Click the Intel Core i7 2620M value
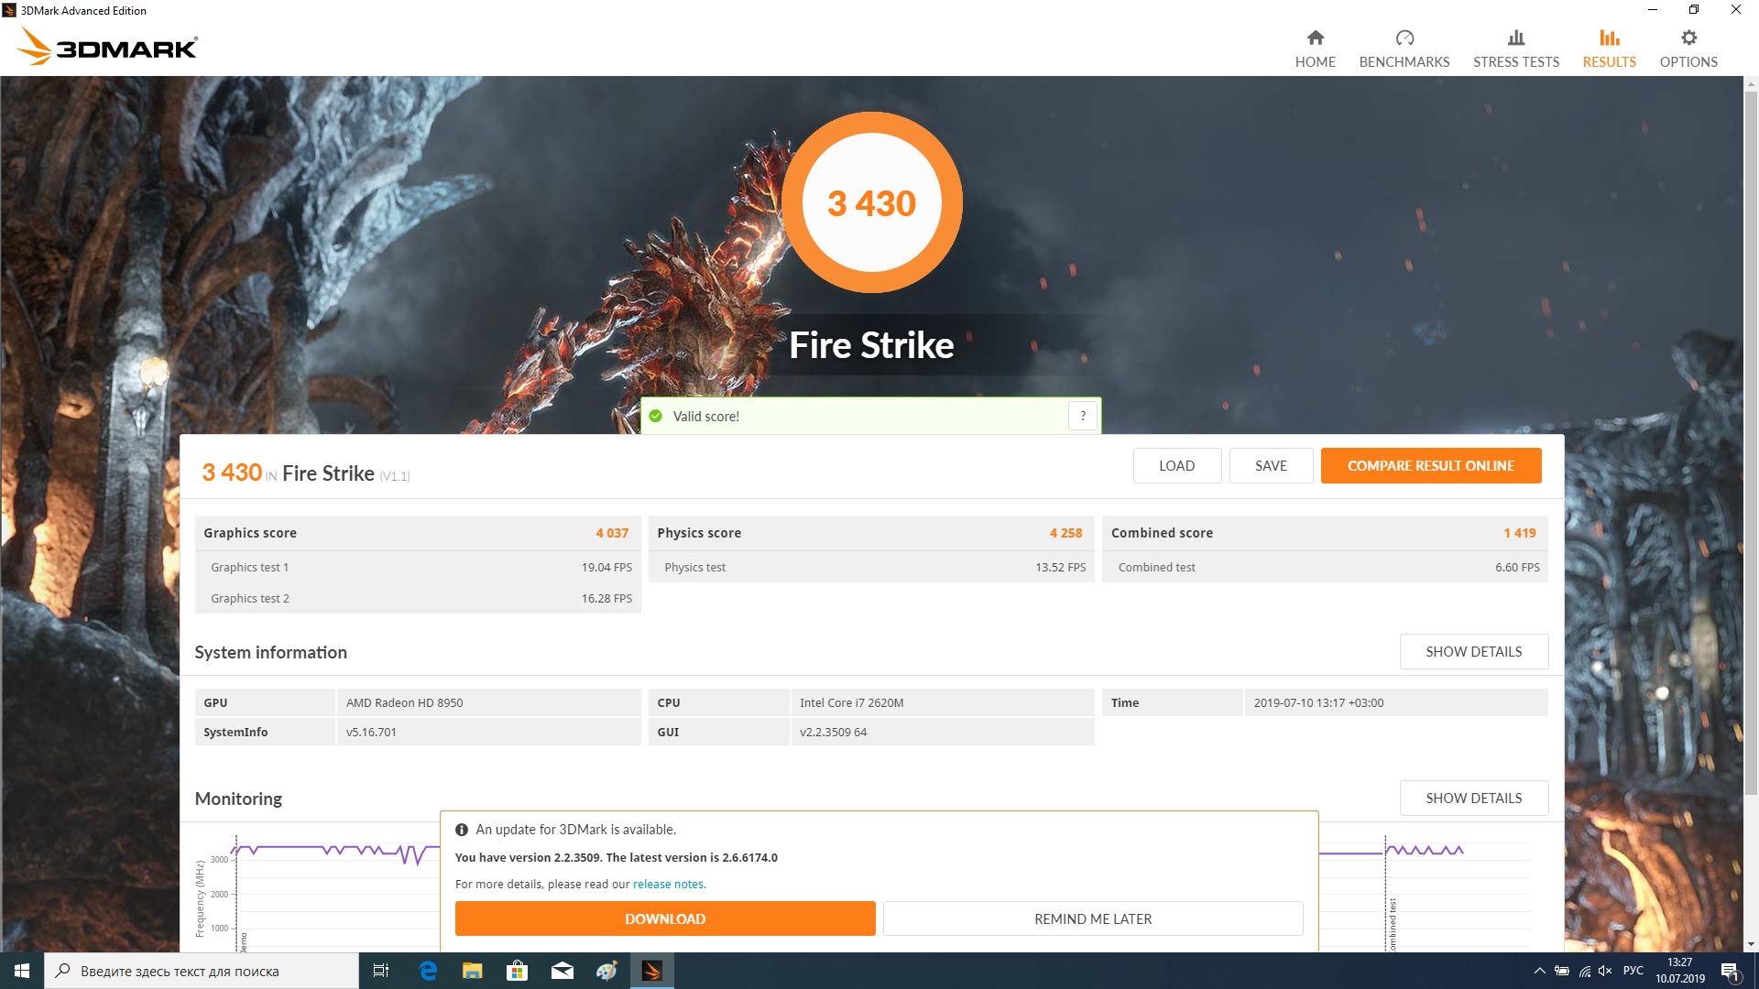 [851, 702]
